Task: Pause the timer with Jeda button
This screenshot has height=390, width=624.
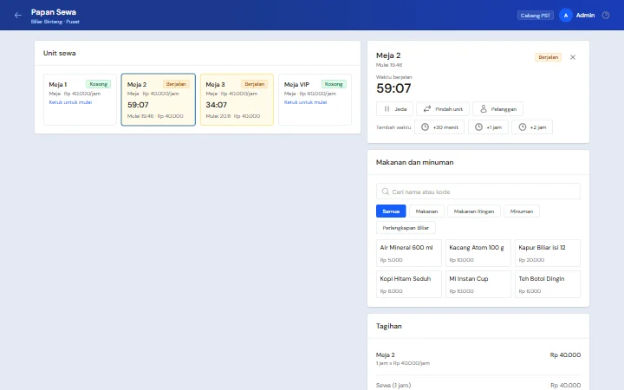Action: (x=395, y=109)
